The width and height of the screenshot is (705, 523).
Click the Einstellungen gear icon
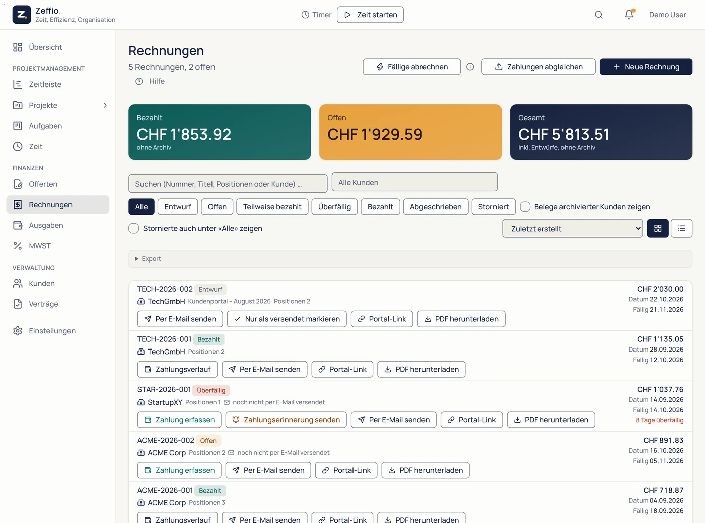click(x=18, y=331)
